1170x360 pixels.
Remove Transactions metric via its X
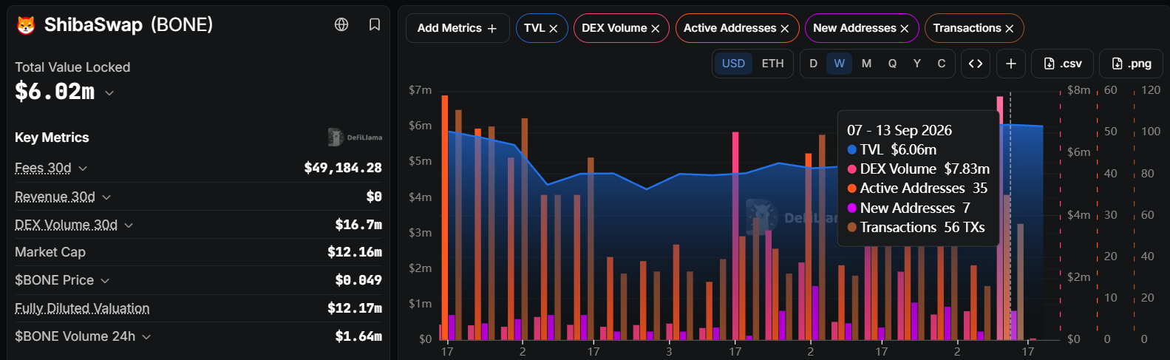pyautogui.click(x=1009, y=28)
